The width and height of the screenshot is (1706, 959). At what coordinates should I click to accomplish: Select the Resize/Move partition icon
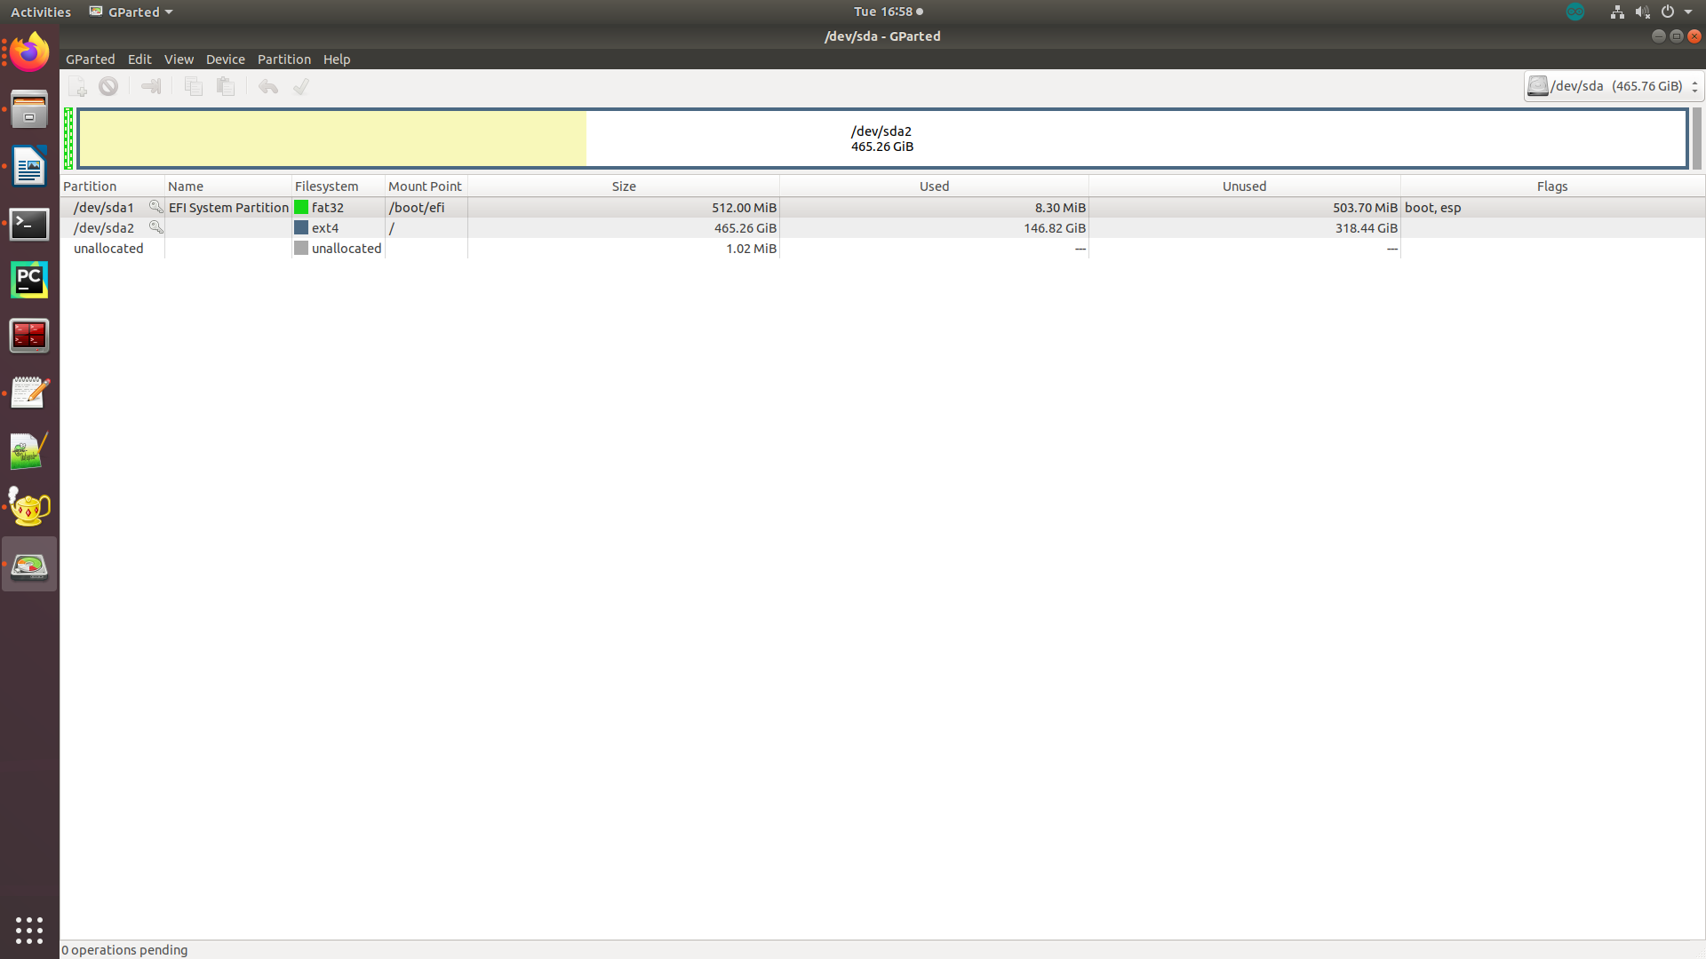150,86
